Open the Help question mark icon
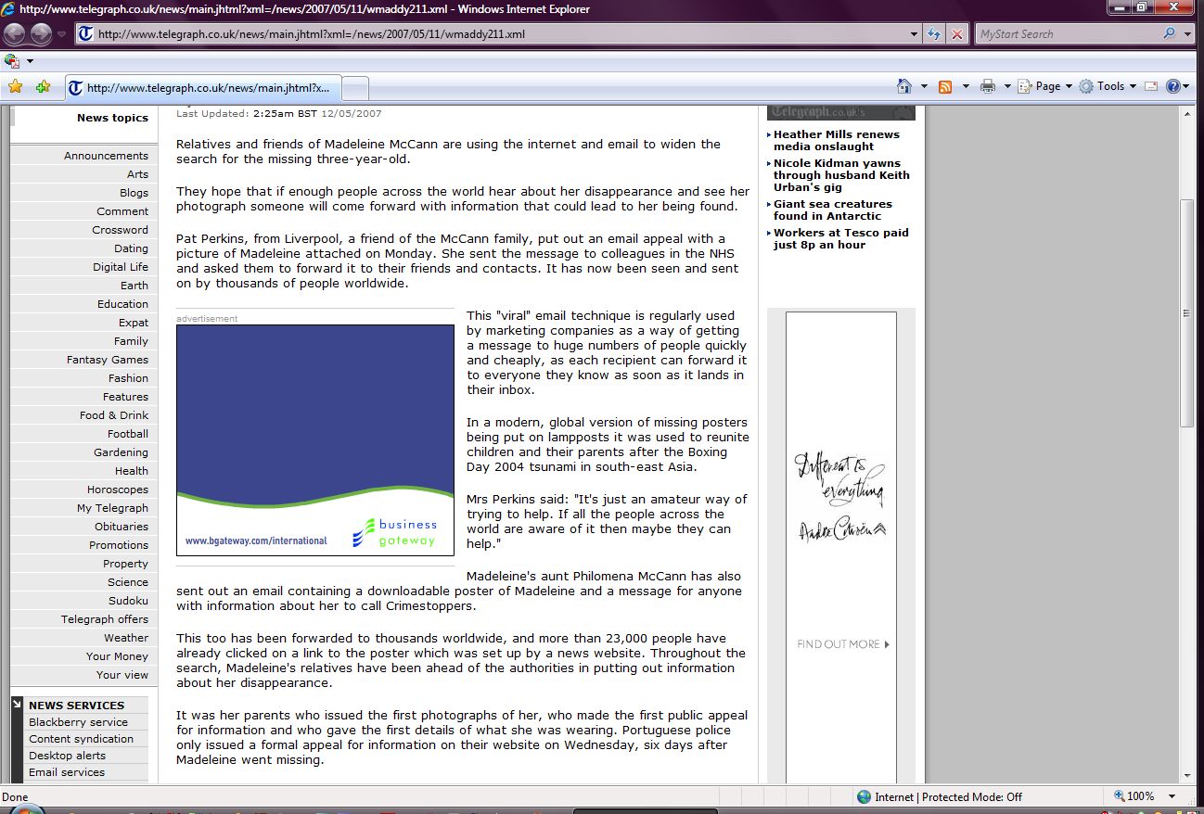This screenshot has height=814, width=1204. coord(1172,86)
